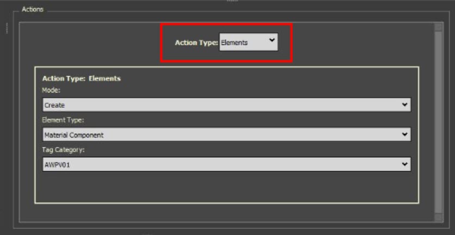Click the vertical scrollbar thumb in Actions panel
Viewport: 455px width, 235px height.
click(x=439, y=122)
